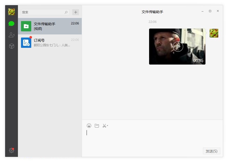Play the 00:05 video message
This screenshot has height=162, width=228.
(178, 47)
